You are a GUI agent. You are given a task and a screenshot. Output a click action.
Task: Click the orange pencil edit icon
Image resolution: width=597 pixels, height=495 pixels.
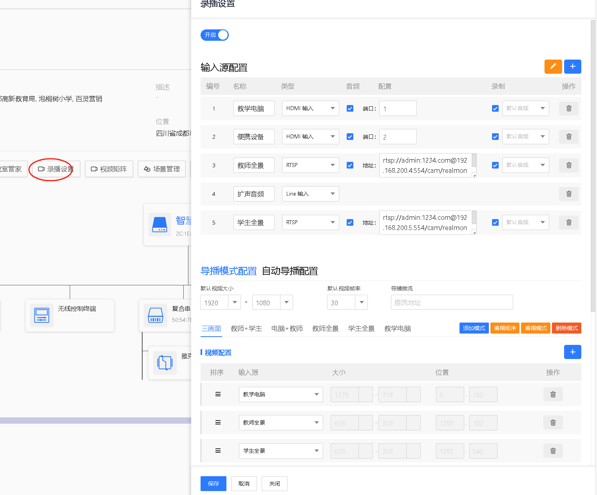click(x=553, y=67)
